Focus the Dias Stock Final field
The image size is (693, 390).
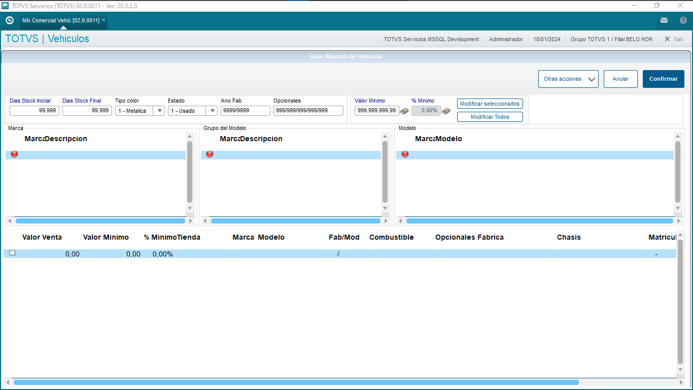click(x=87, y=111)
